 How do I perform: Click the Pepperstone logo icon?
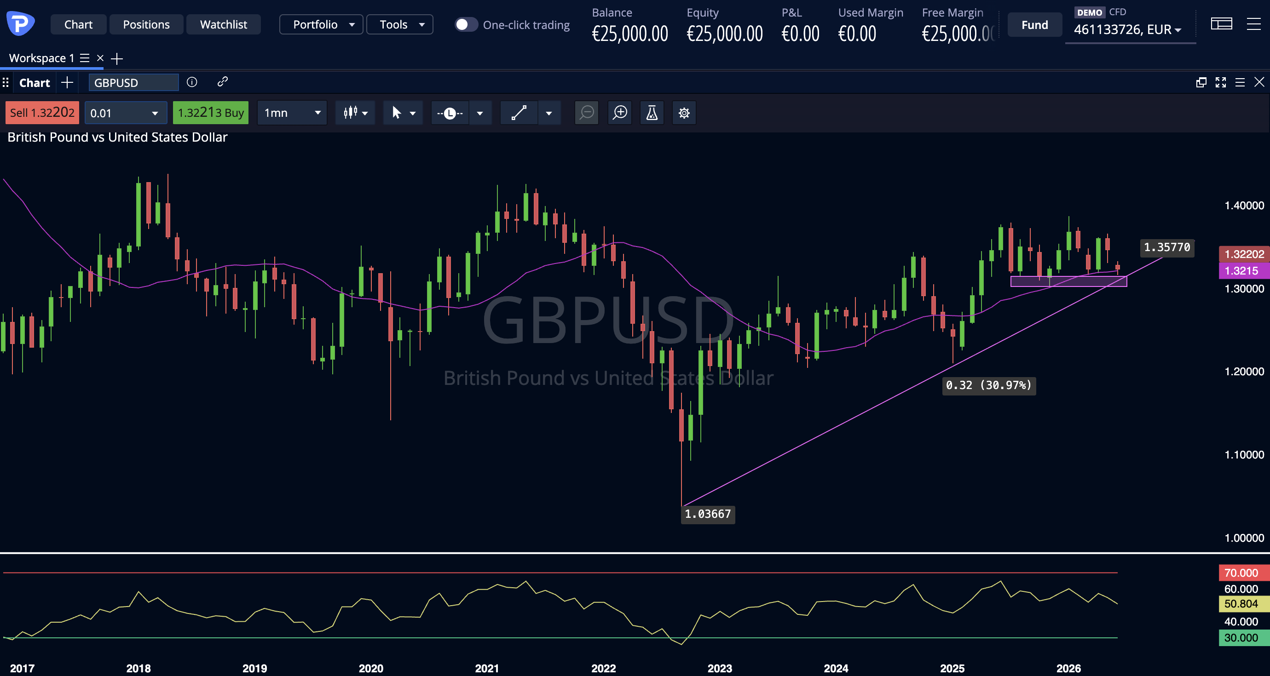(20, 23)
